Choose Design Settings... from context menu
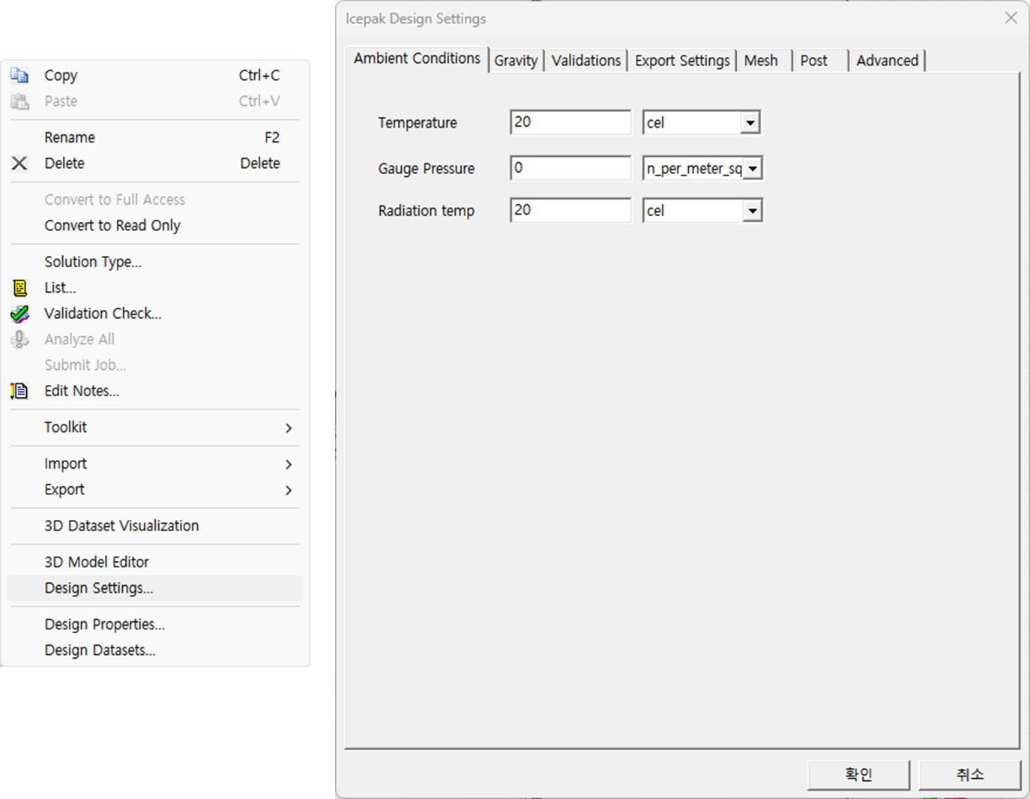 point(99,588)
